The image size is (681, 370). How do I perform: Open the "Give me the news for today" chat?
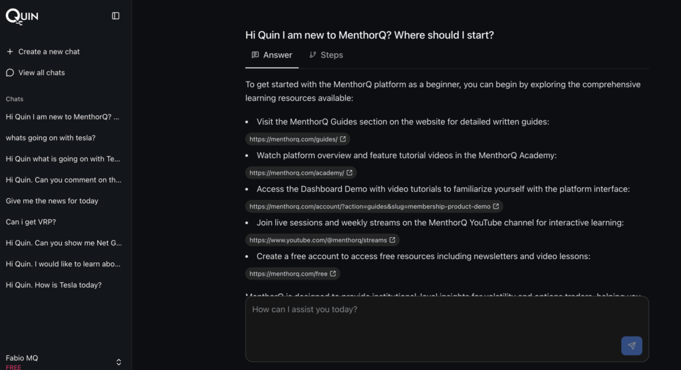point(52,201)
